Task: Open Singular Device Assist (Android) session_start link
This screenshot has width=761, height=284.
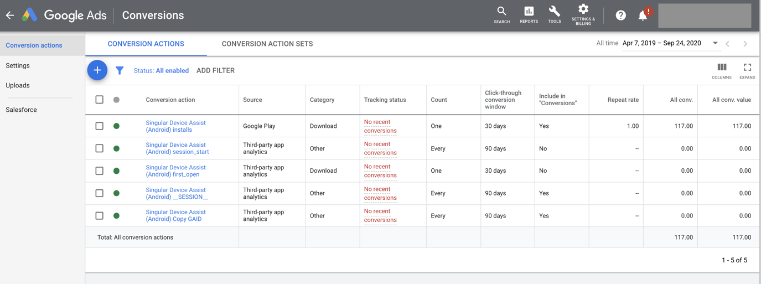Action: 177,148
